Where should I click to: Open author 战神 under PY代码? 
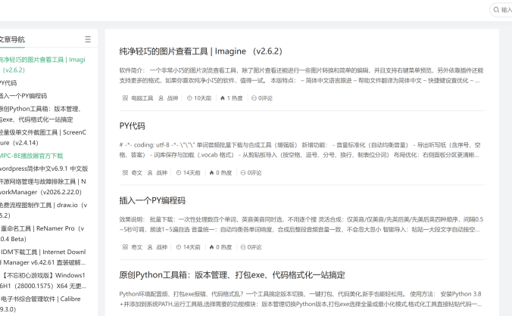pyautogui.click(x=161, y=172)
